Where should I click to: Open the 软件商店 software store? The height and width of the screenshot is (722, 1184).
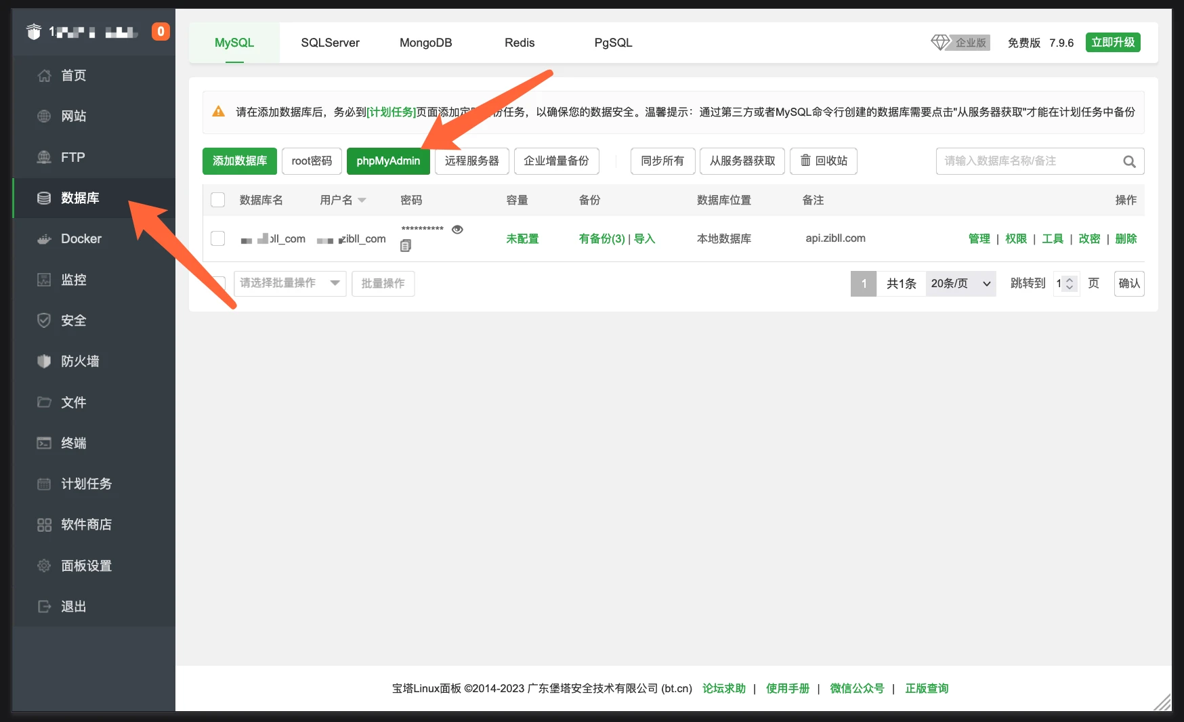[84, 524]
